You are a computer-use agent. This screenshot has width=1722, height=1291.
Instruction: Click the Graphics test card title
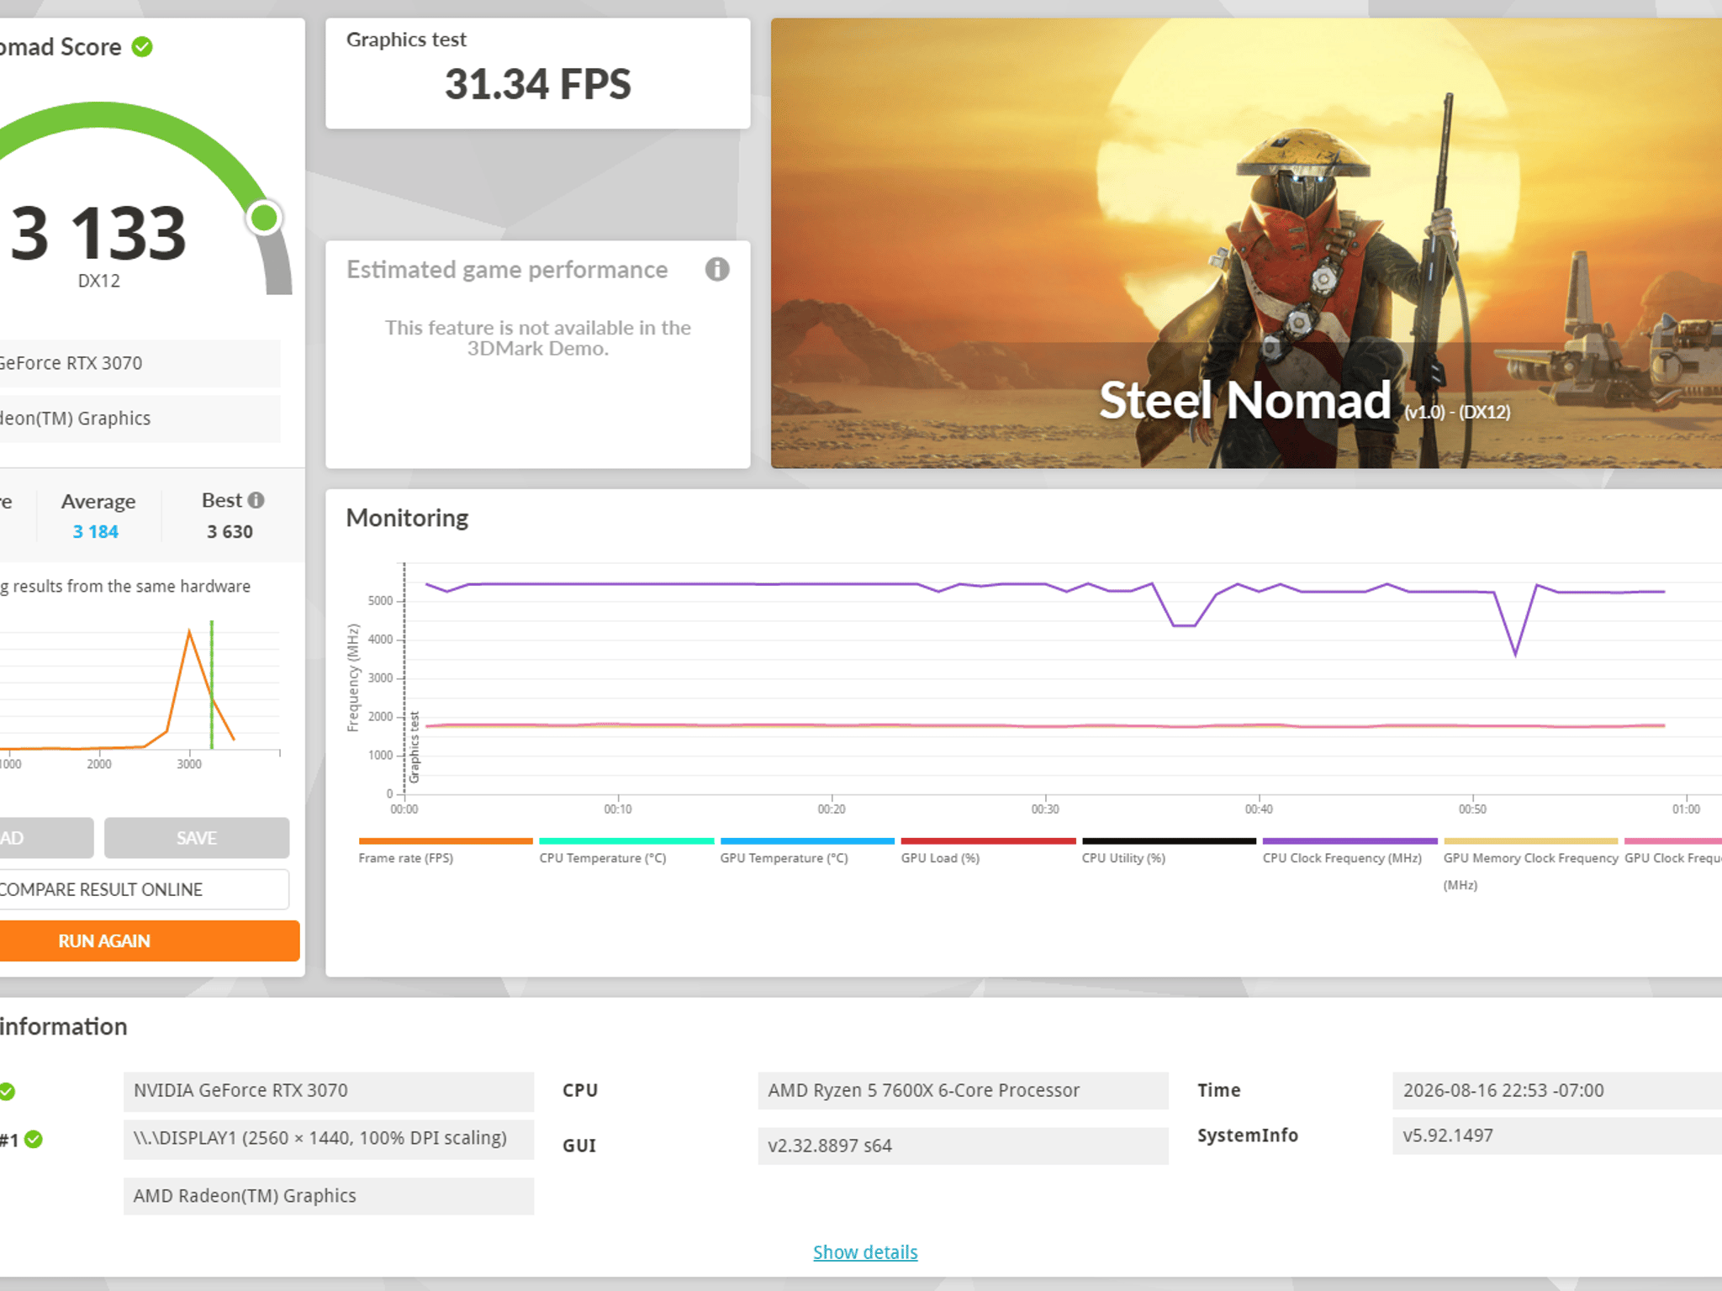click(x=406, y=40)
